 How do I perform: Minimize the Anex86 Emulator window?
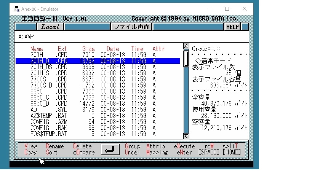tap(210, 9)
